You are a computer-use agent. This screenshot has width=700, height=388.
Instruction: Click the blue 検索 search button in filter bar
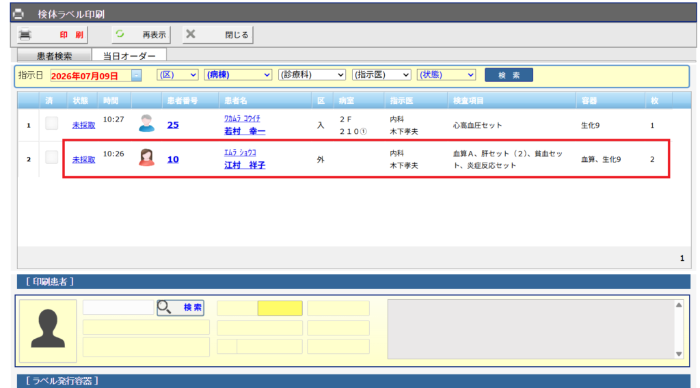pyautogui.click(x=509, y=75)
